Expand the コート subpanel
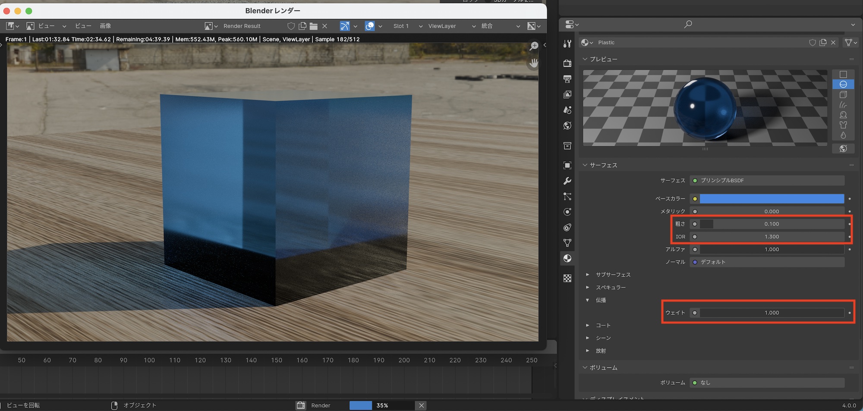 click(603, 325)
